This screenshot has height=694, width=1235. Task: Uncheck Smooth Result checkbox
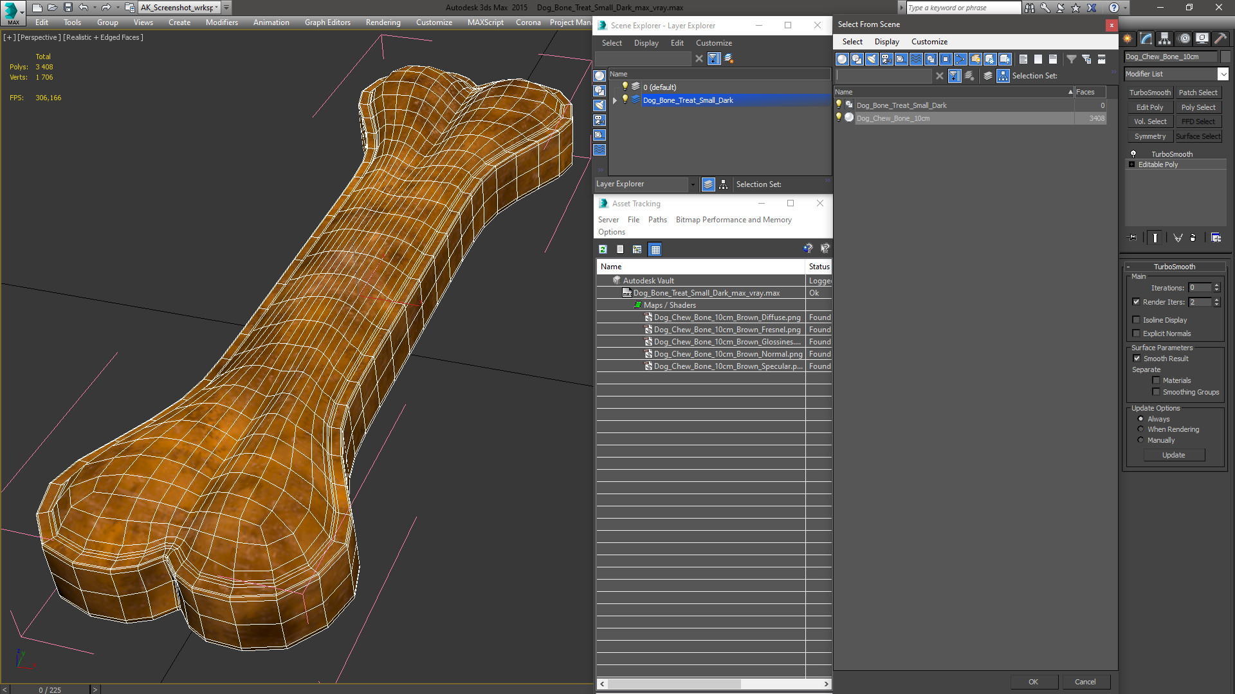[1137, 359]
